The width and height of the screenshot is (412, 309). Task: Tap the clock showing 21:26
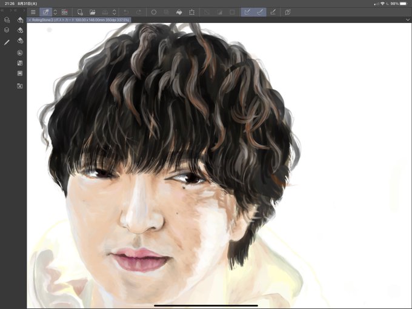tap(10, 4)
